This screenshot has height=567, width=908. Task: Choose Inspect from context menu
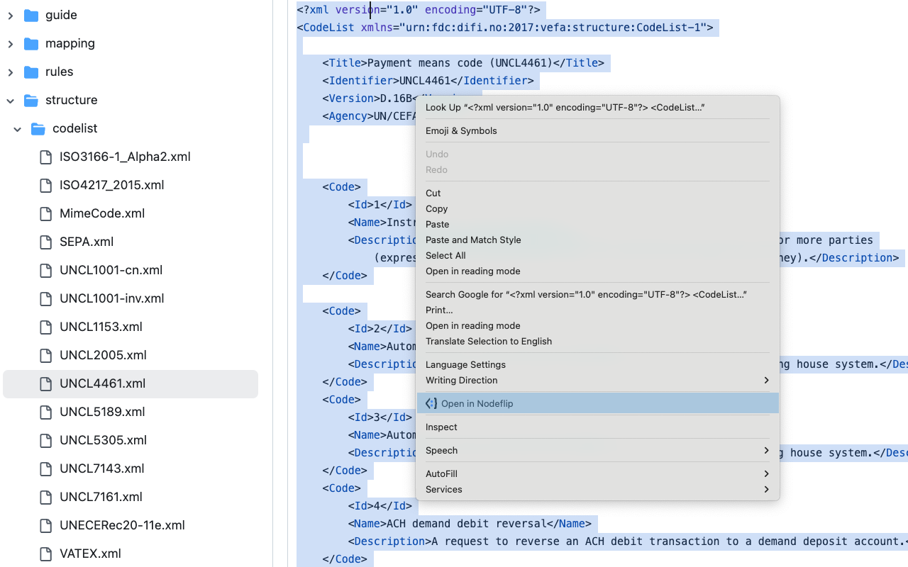(x=598, y=427)
